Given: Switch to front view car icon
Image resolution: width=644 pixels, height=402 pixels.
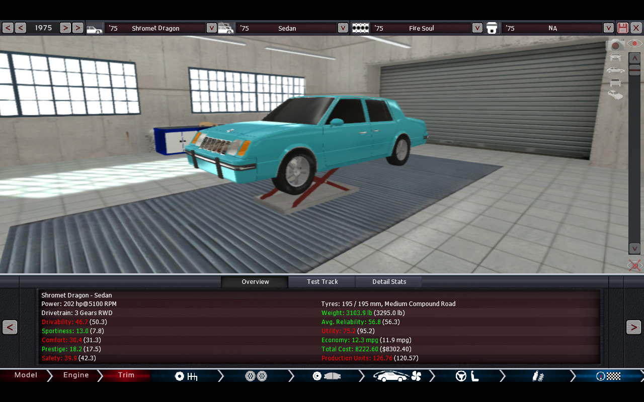Looking at the screenshot, I should [615, 57].
